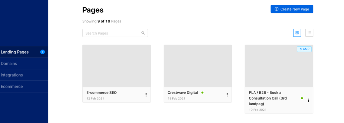Viewport: 344px width, 123px height.
Task: Click green status dot for Crestwave Digital
Action: [202, 93]
